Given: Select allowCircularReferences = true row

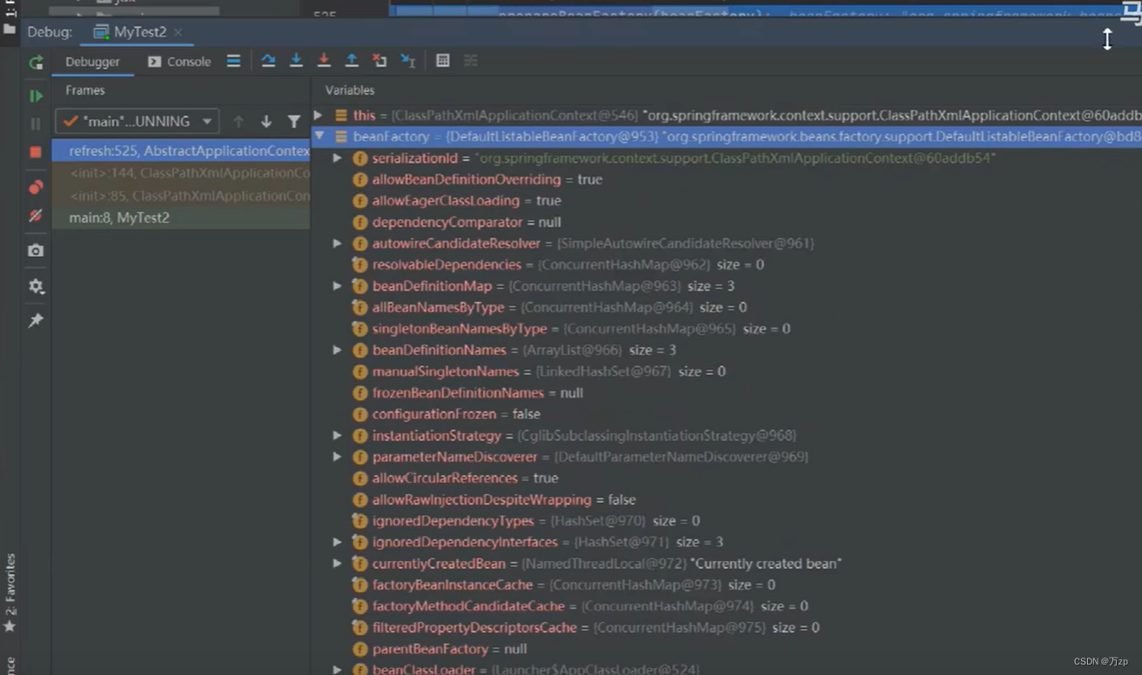Looking at the screenshot, I should tap(726, 478).
